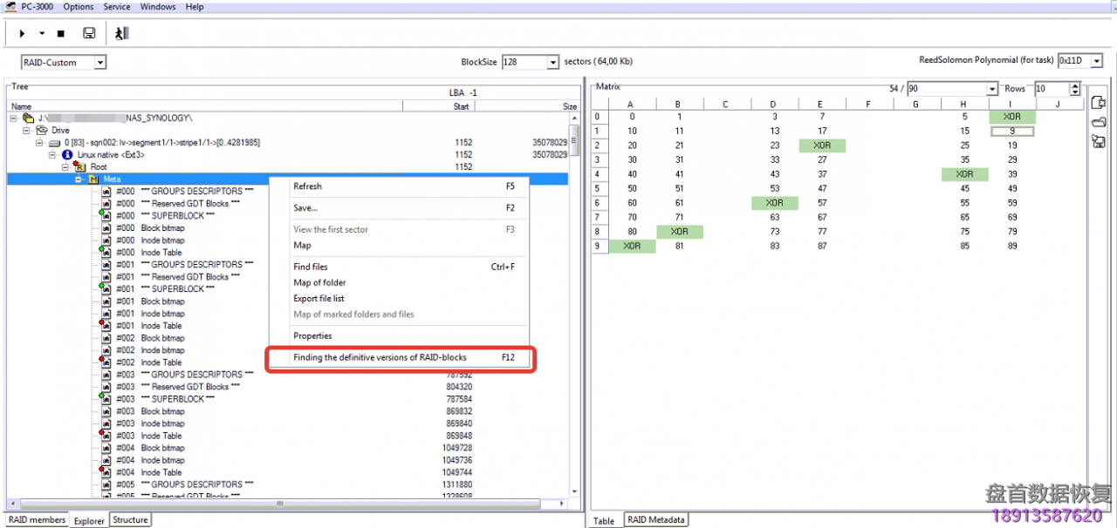1117x528 pixels.
Task: Switch to the Structure tab
Action: [x=130, y=520]
